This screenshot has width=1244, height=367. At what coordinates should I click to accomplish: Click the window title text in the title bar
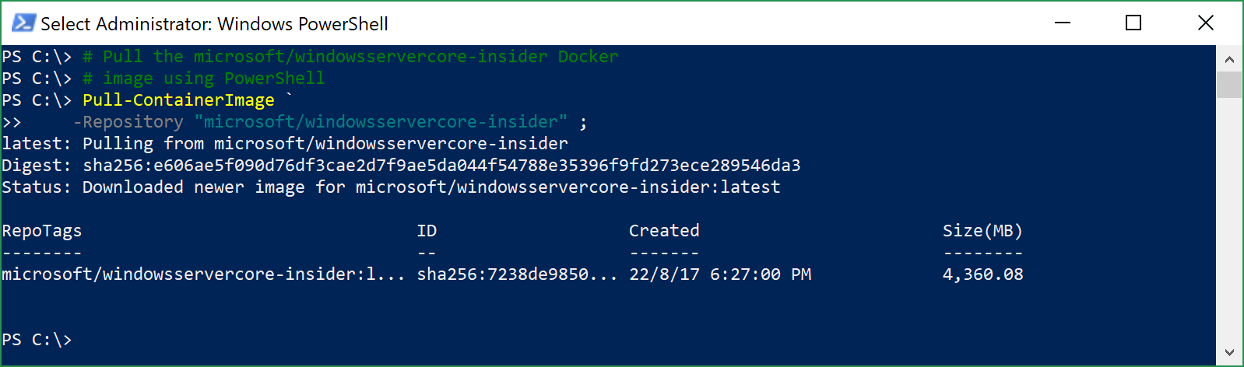click(214, 24)
